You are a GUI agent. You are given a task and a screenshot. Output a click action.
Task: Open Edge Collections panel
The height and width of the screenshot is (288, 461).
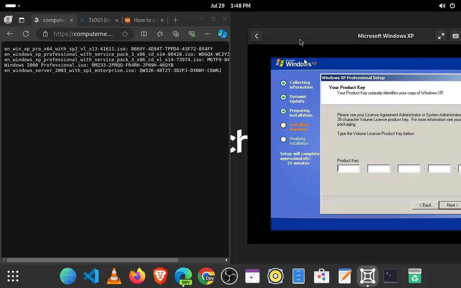(176, 34)
